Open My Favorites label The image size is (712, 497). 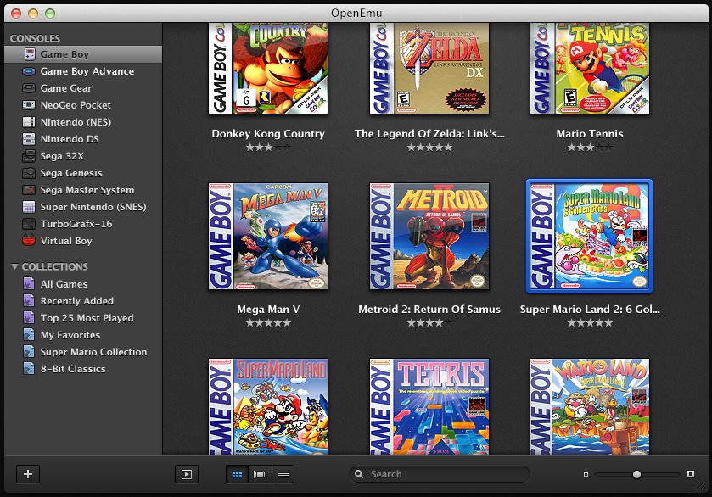point(70,334)
